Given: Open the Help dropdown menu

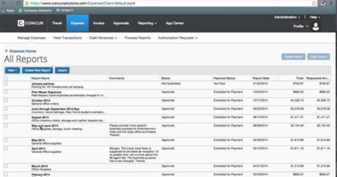Looking at the screenshot, I should [315, 17].
